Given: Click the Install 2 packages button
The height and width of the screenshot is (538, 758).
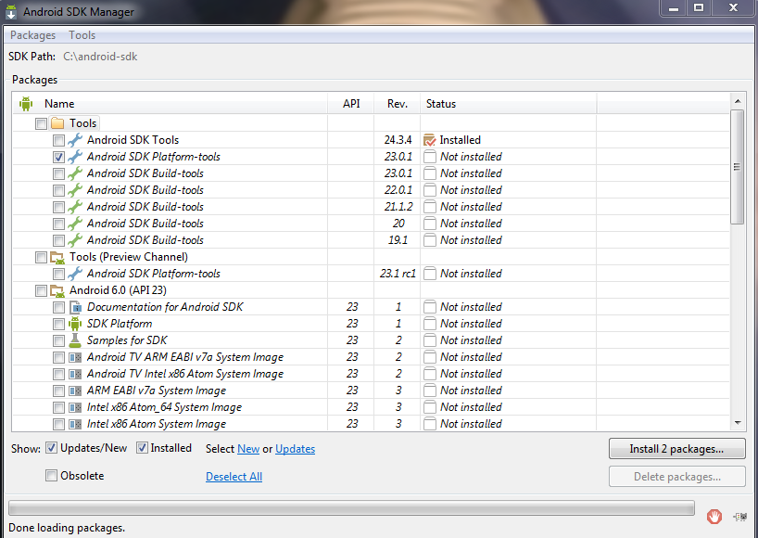Looking at the screenshot, I should pyautogui.click(x=676, y=449).
